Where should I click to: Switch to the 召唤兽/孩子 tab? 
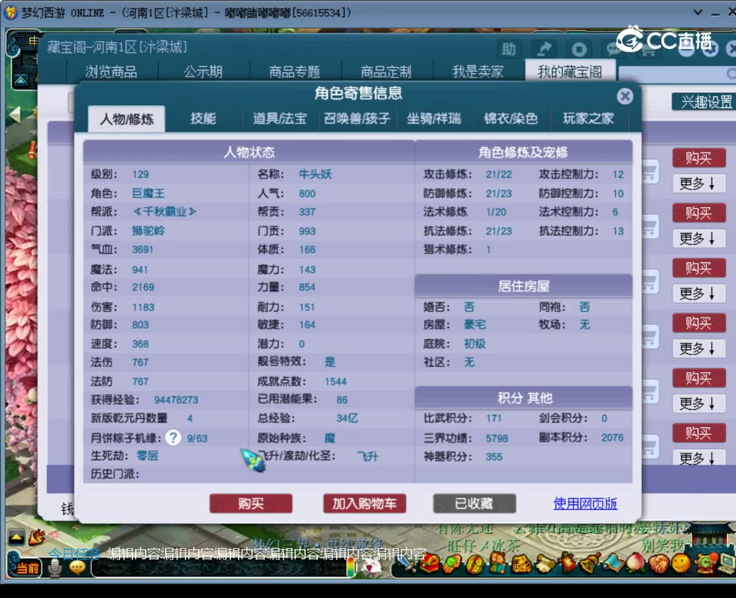coord(356,118)
